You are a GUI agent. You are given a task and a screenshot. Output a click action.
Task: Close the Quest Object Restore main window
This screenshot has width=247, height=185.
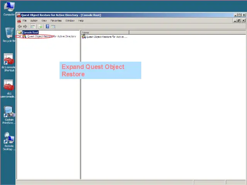244,15
